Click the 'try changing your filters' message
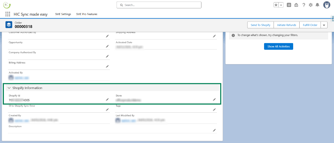This screenshot has height=143, width=334. pyautogui.click(x=267, y=35)
